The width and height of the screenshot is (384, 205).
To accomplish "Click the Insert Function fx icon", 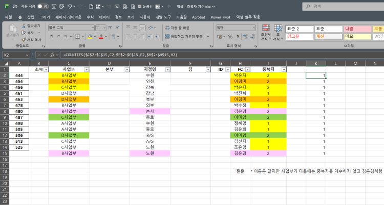I will coord(53,55).
